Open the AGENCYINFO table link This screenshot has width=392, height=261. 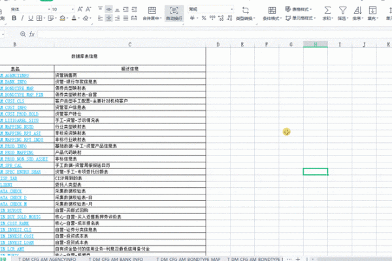coord(14,76)
